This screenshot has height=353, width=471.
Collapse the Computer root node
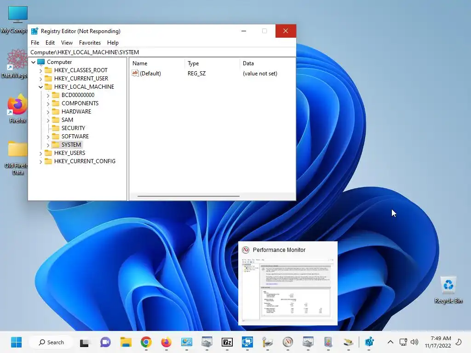coord(33,62)
